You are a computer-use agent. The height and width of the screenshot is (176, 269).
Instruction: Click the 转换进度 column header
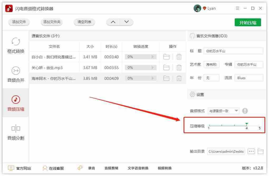point(141,46)
